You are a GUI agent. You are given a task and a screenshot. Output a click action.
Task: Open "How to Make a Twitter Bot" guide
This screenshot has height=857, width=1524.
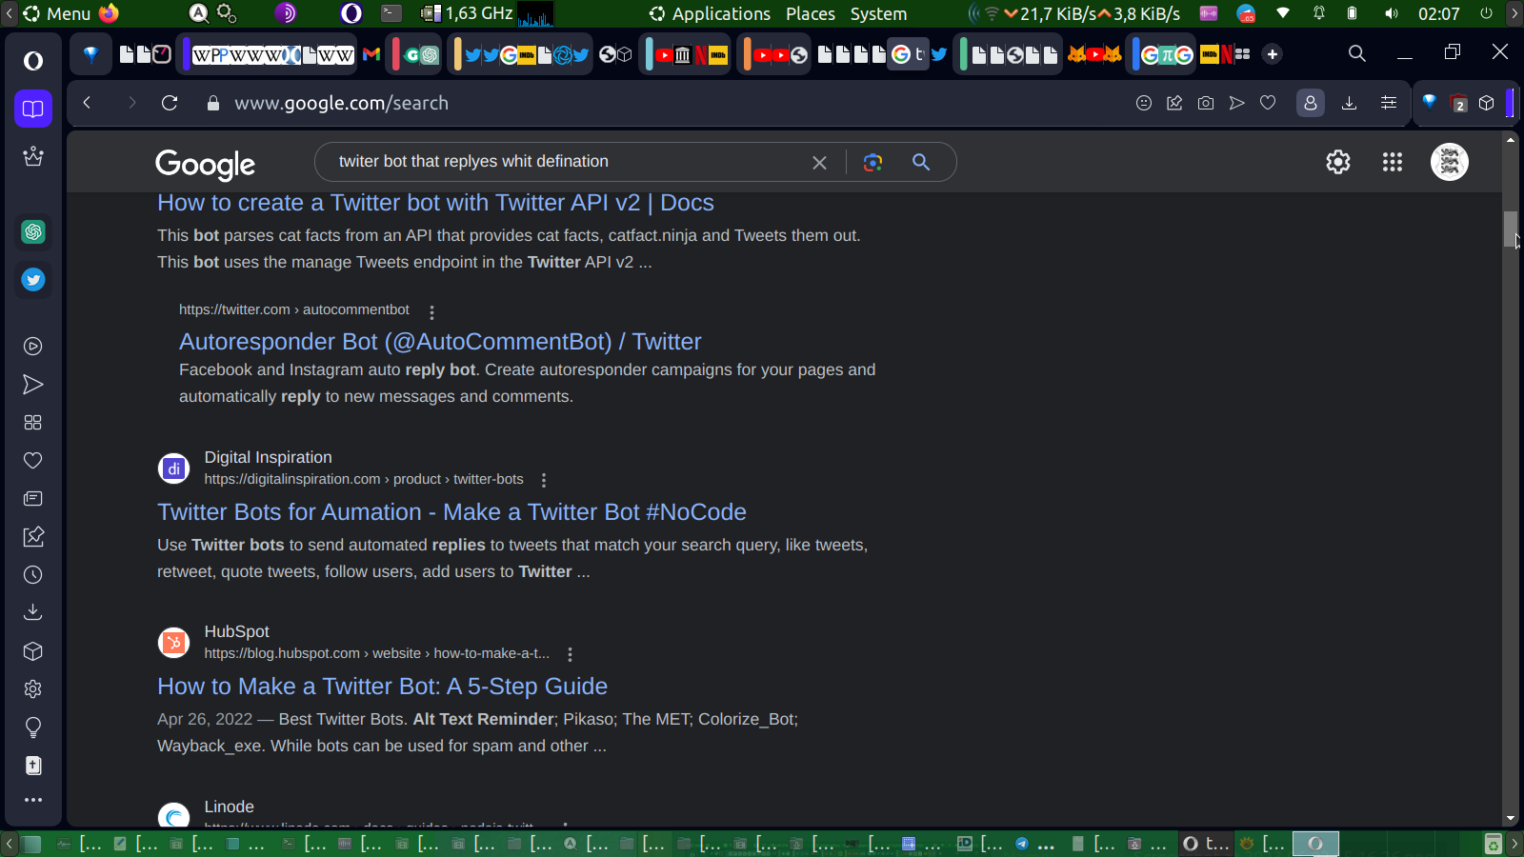coord(382,687)
